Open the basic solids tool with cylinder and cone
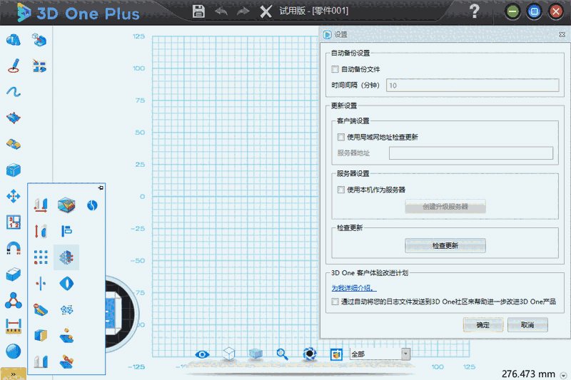Image resolution: width=571 pixels, height=380 pixels. (x=14, y=40)
